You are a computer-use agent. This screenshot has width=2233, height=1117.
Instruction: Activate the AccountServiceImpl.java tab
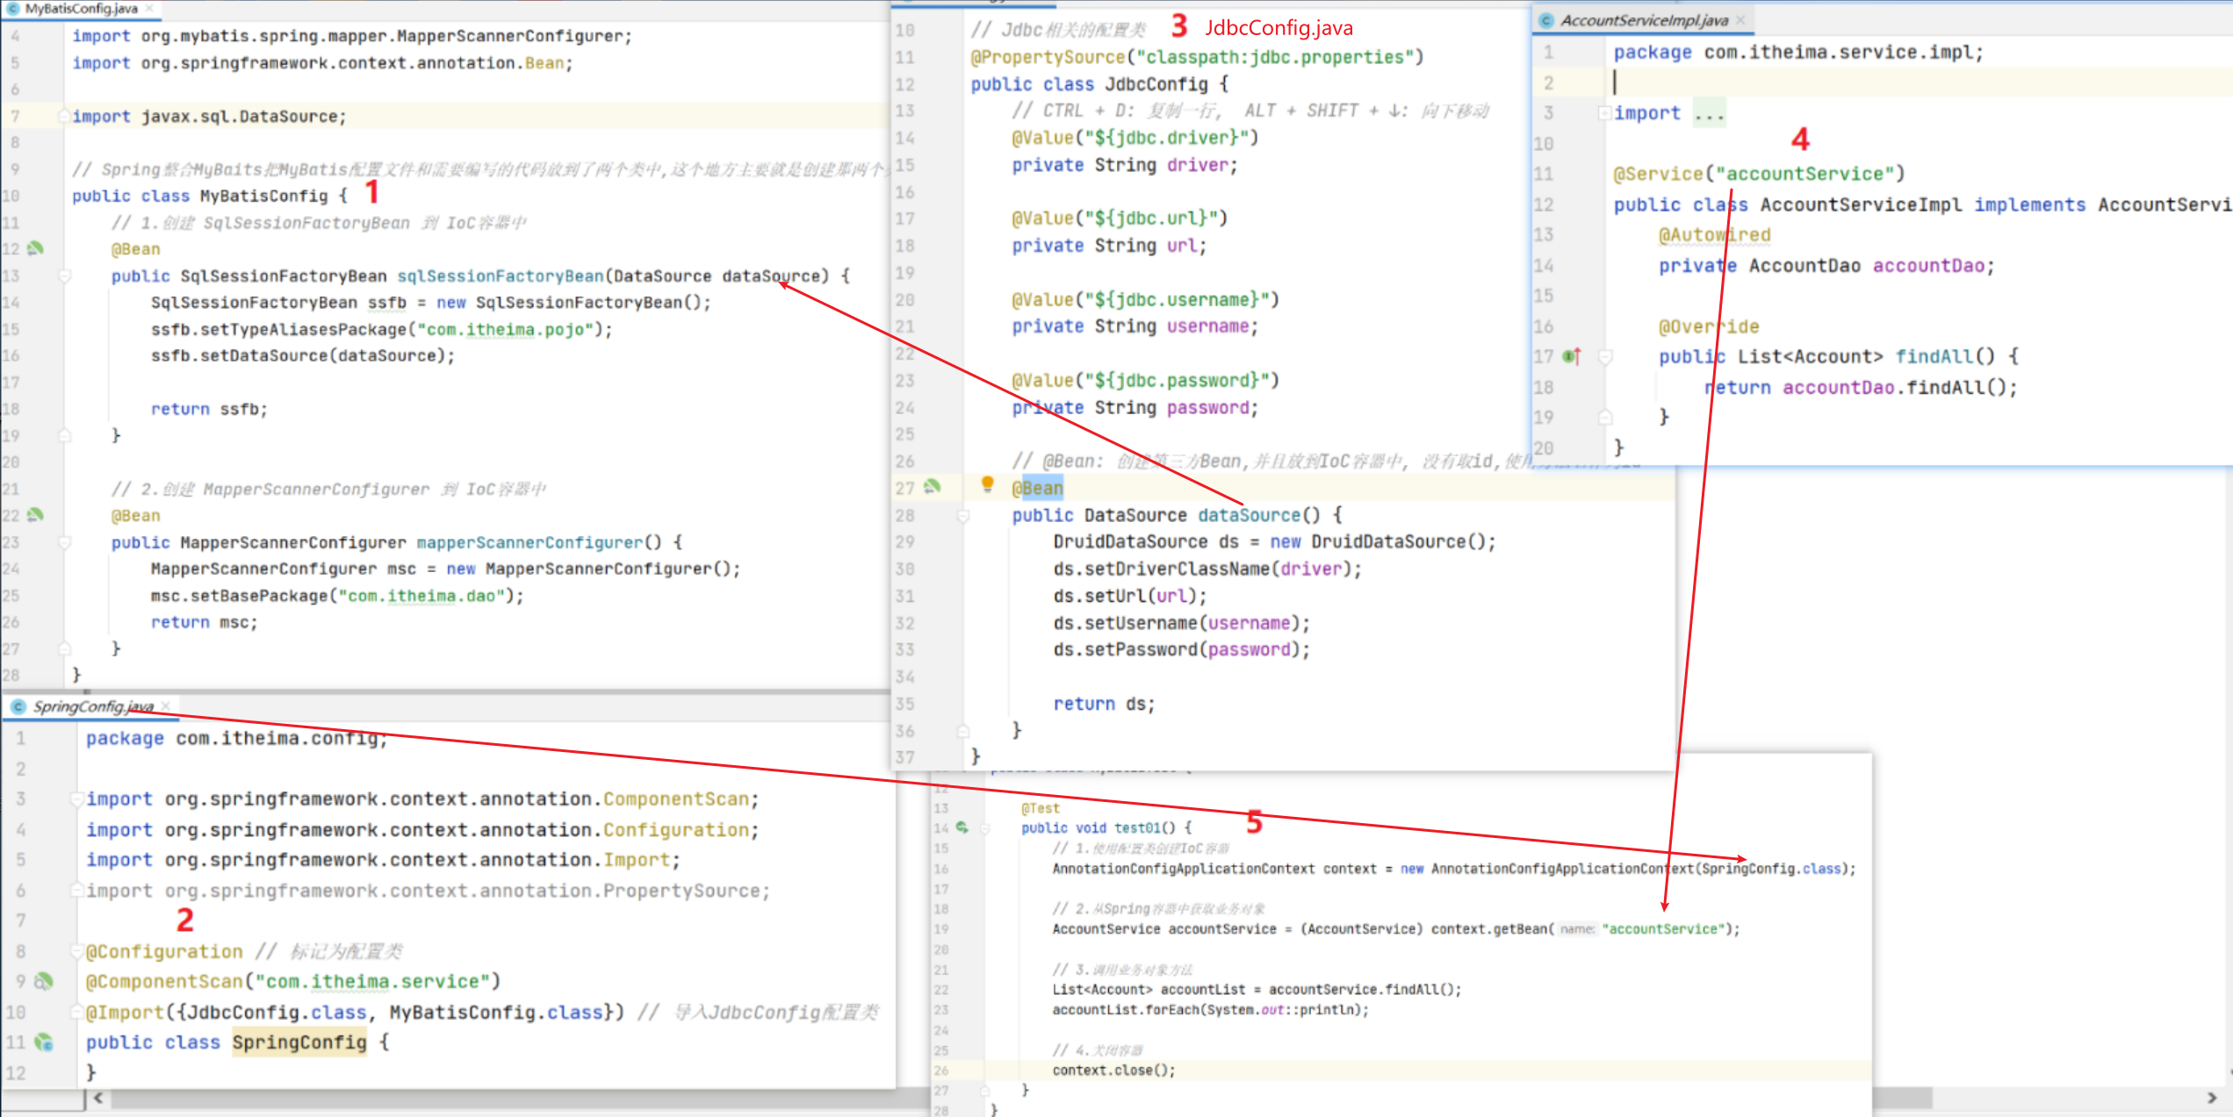(x=1644, y=20)
